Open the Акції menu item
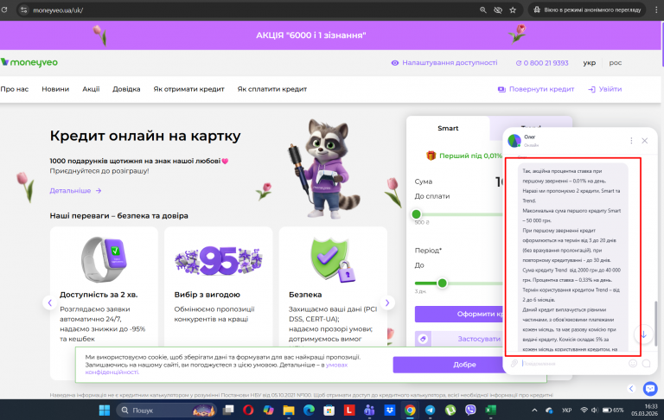The width and height of the screenshot is (664, 420). [91, 89]
